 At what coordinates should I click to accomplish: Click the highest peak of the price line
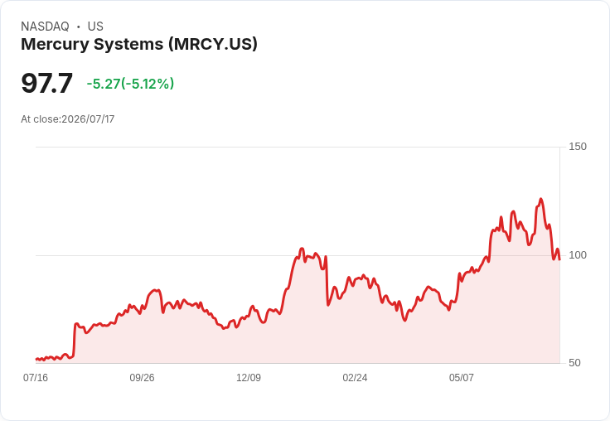(x=540, y=199)
